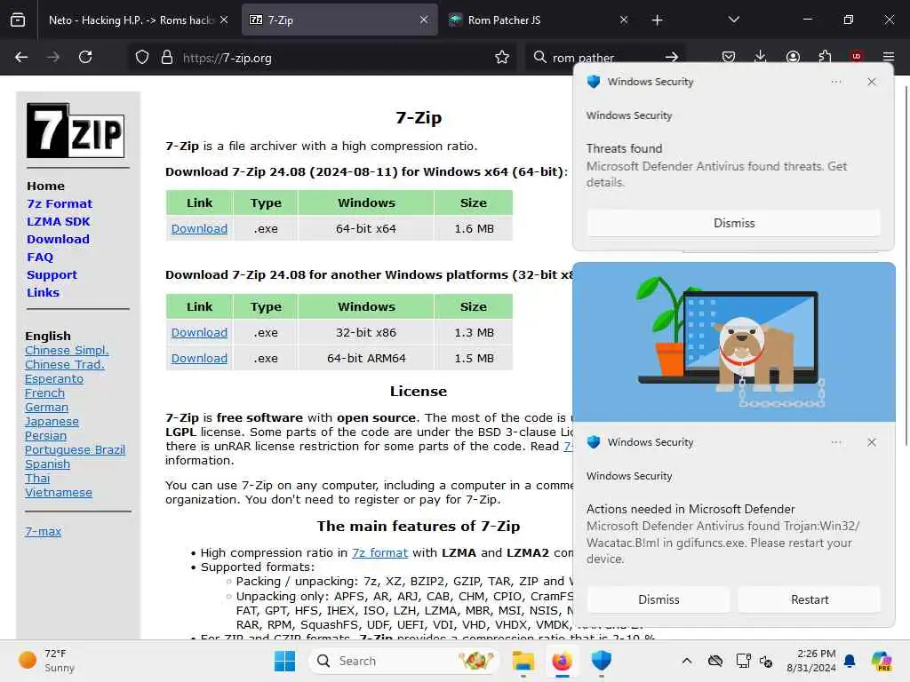The image size is (910, 682).
Task: Switch language to German
Action: tap(46, 407)
